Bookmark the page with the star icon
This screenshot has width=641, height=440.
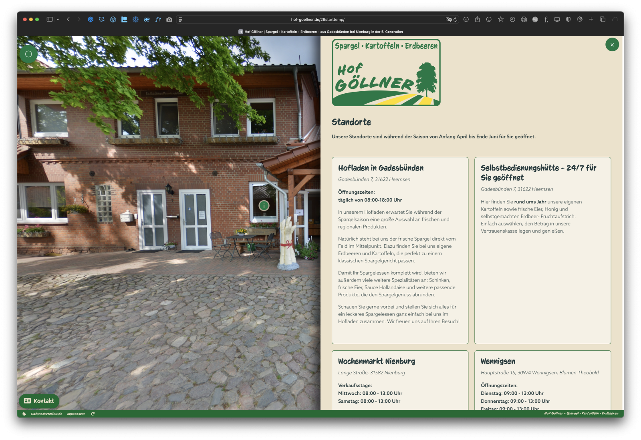coord(500,20)
